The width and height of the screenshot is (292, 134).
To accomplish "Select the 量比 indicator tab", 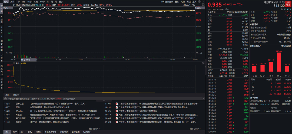I will (7, 95).
